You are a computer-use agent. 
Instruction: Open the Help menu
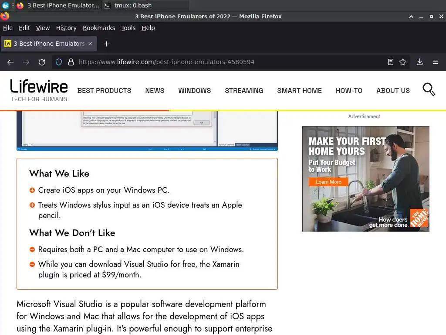[x=148, y=28]
